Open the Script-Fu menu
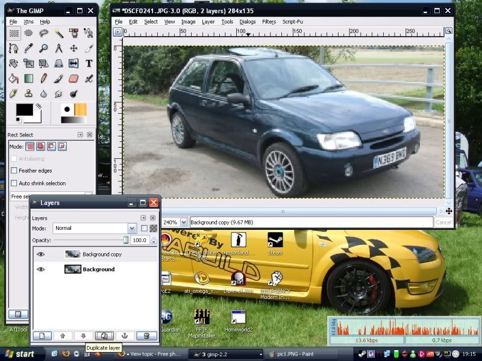Viewport: 482px width, 361px height. tap(293, 22)
